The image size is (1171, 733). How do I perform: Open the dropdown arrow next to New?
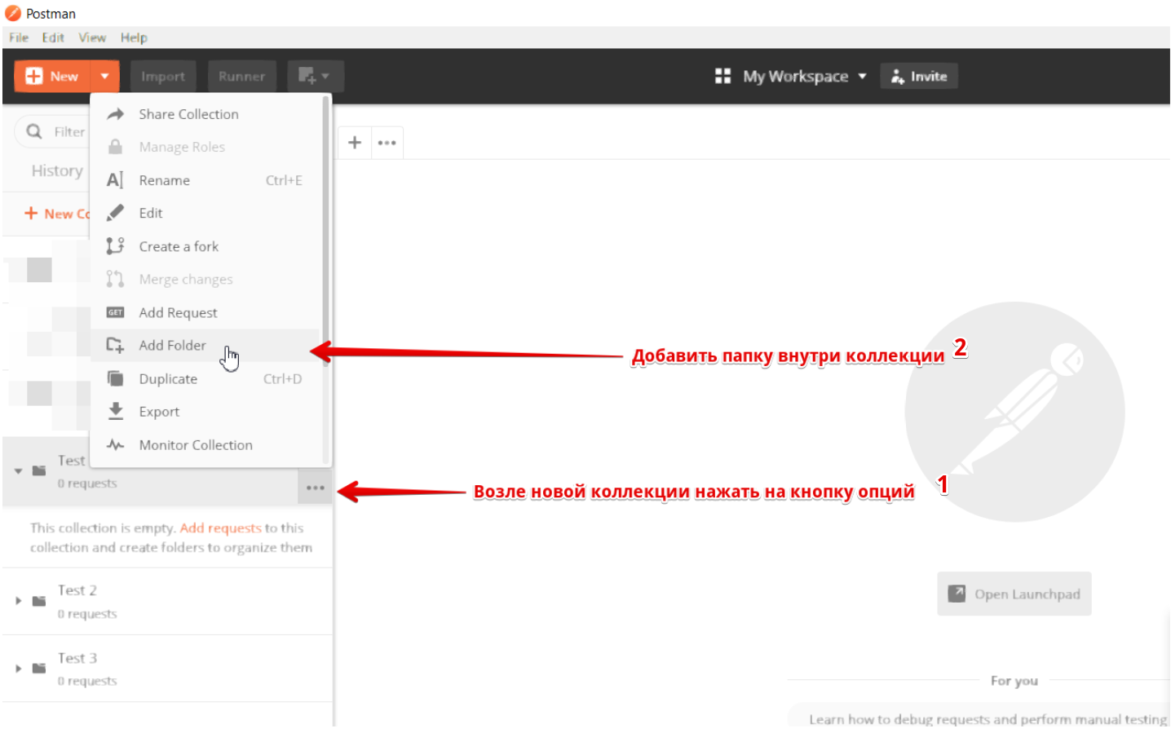105,76
